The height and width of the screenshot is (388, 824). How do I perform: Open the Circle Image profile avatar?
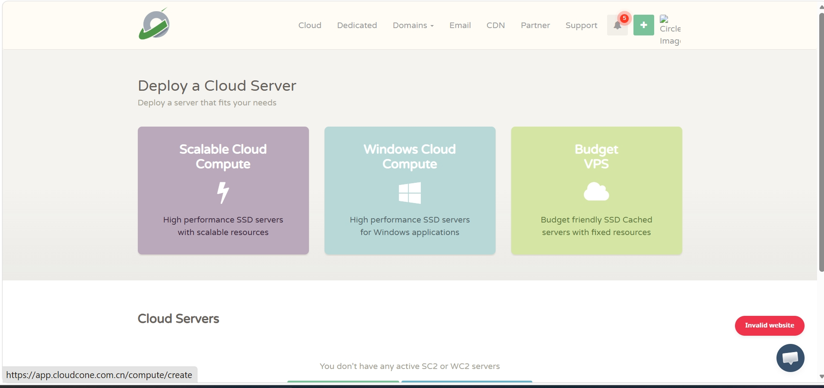(x=669, y=29)
